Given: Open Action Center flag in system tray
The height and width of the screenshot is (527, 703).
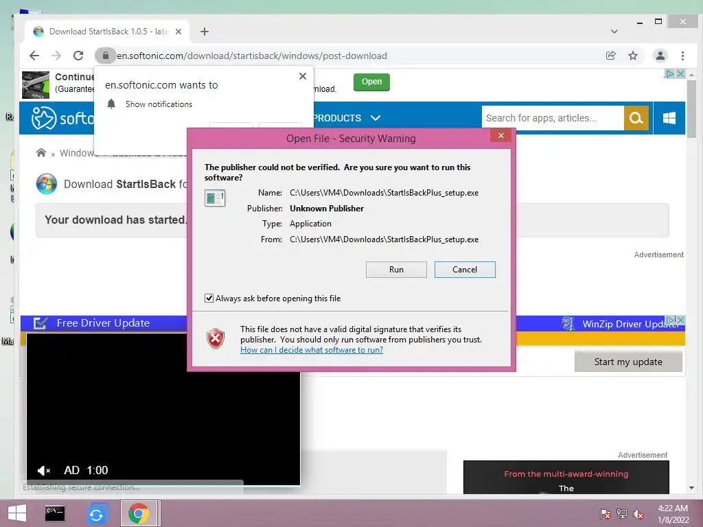Looking at the screenshot, I should (x=605, y=513).
